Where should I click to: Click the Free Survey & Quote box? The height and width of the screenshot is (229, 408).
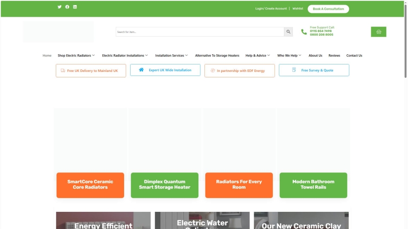pyautogui.click(x=314, y=70)
